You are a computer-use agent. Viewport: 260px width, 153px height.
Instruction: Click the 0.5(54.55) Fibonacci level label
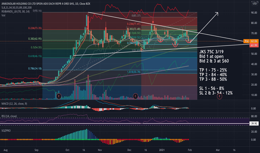[x=36, y=48]
